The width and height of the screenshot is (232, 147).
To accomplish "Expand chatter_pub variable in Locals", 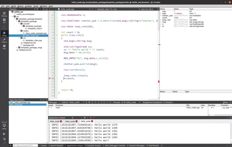I will tap(161, 16).
